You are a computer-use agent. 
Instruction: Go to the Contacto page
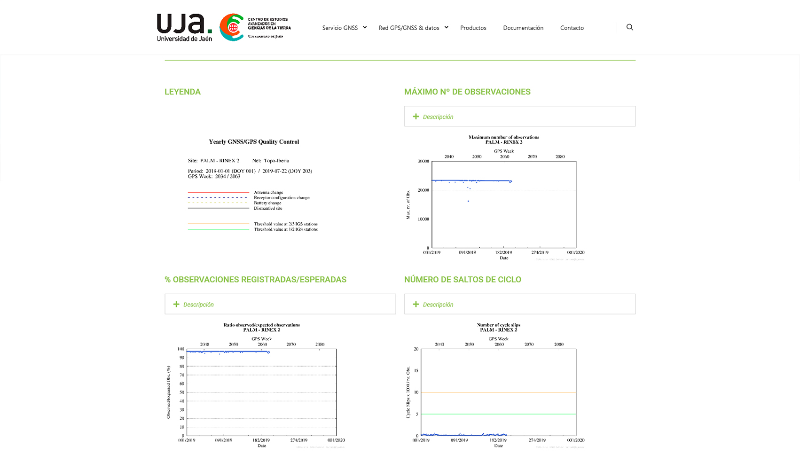[x=572, y=28]
